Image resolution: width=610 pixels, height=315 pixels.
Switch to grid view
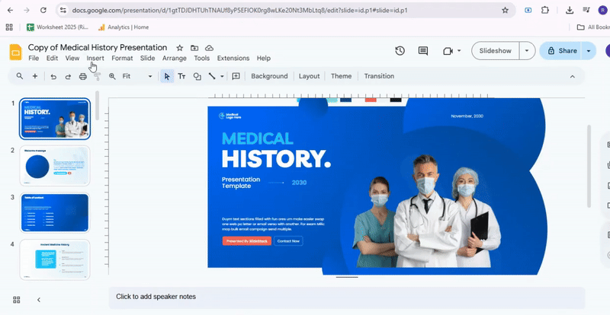point(17,300)
